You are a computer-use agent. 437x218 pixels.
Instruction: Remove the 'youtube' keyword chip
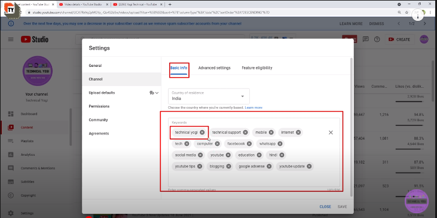point(228,155)
